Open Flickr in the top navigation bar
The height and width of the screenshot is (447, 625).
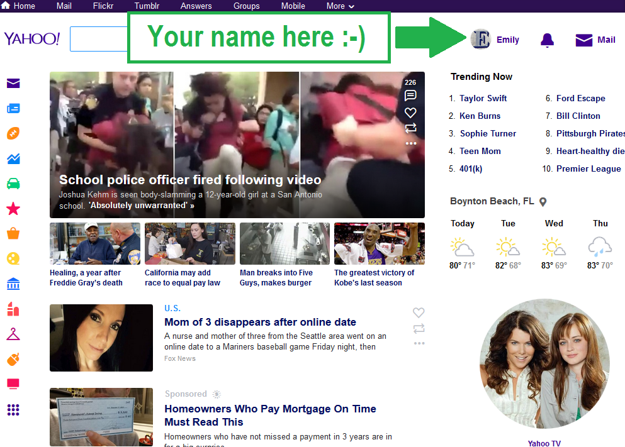103,6
